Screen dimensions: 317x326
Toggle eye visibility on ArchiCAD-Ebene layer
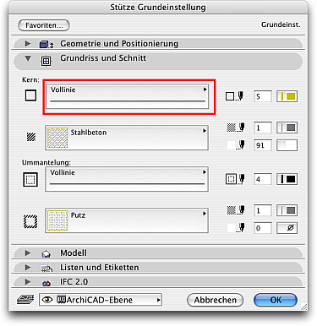[46, 300]
